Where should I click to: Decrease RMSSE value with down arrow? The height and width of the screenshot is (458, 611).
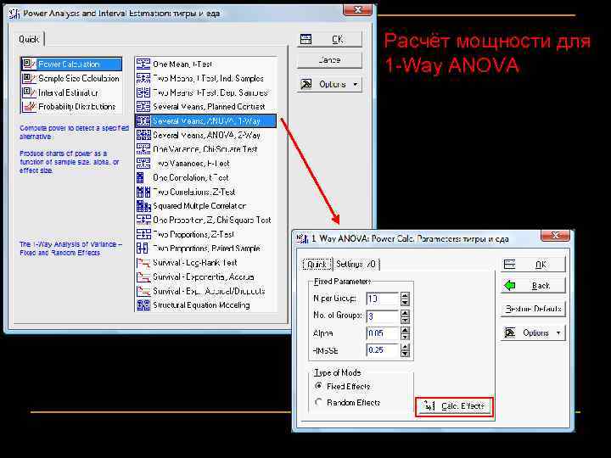pyautogui.click(x=405, y=354)
